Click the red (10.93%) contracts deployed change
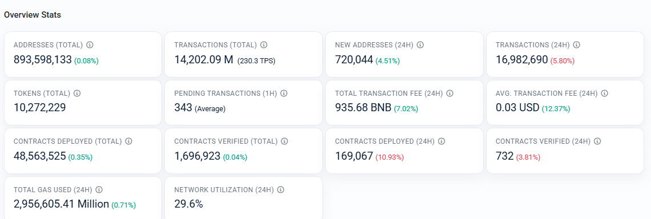The image size is (651, 219). [x=390, y=157]
